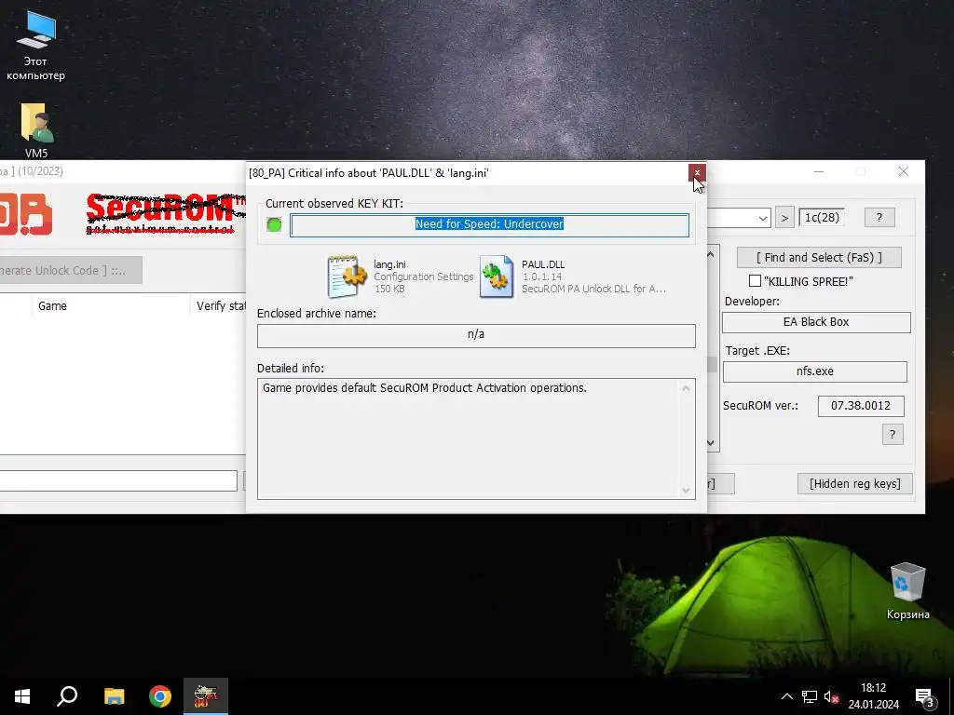Image resolution: width=954 pixels, height=715 pixels.
Task: Click the '>' button beside the dropdown
Action: (784, 218)
